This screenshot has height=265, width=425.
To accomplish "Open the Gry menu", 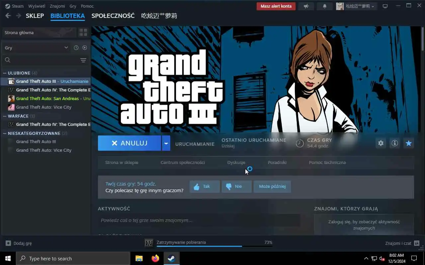I will tap(73, 6).
